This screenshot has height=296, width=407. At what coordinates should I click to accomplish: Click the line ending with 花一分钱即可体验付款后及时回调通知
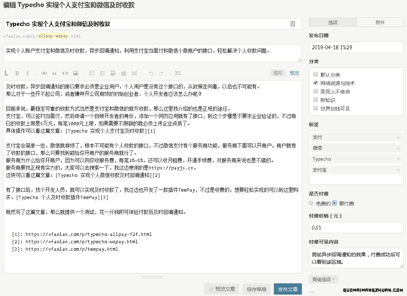point(96,212)
